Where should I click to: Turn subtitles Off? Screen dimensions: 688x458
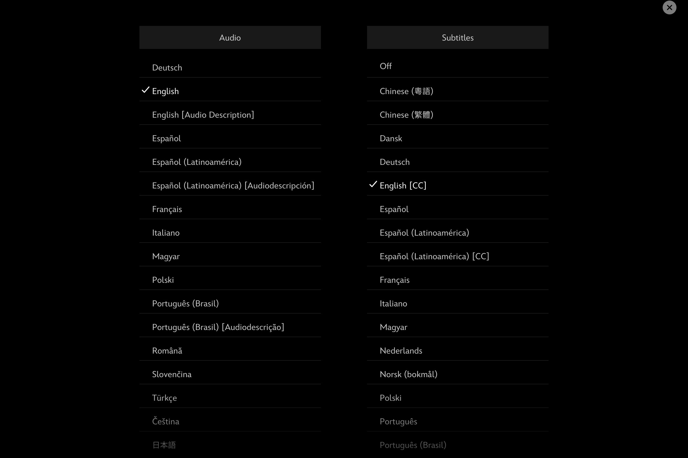(385, 65)
